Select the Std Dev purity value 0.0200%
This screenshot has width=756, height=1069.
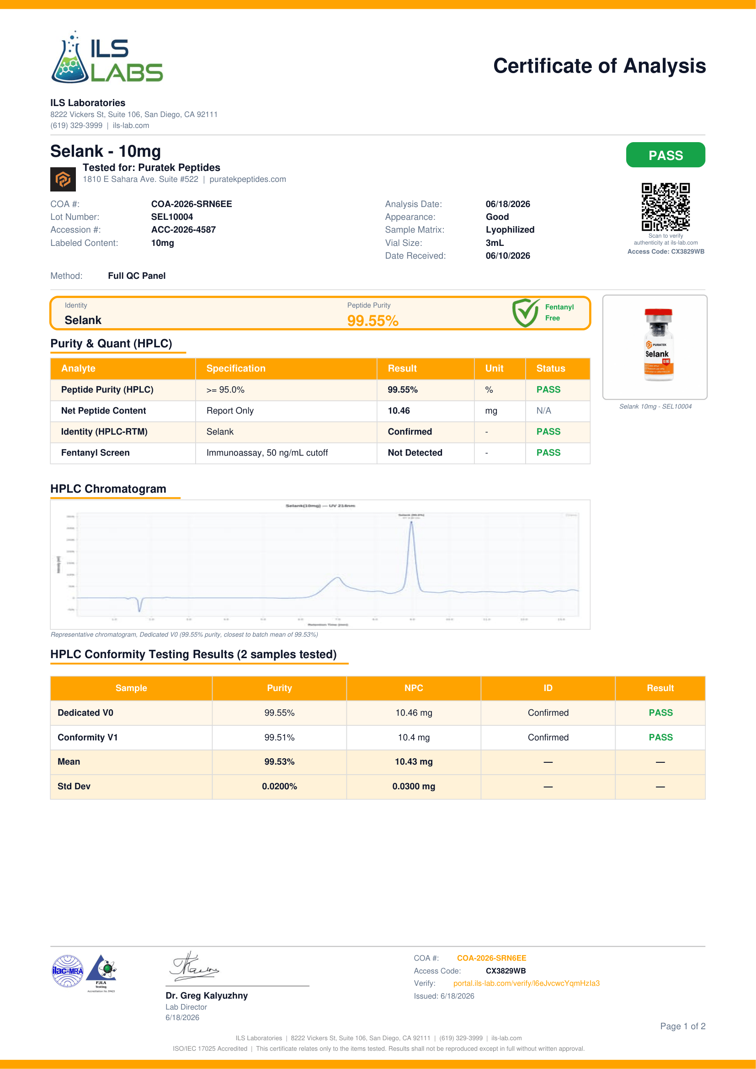(279, 787)
